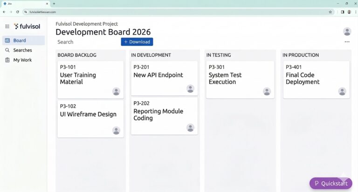This screenshot has height=192, width=358.
Task: Go to My Work in sidebar
Action: pos(22,60)
